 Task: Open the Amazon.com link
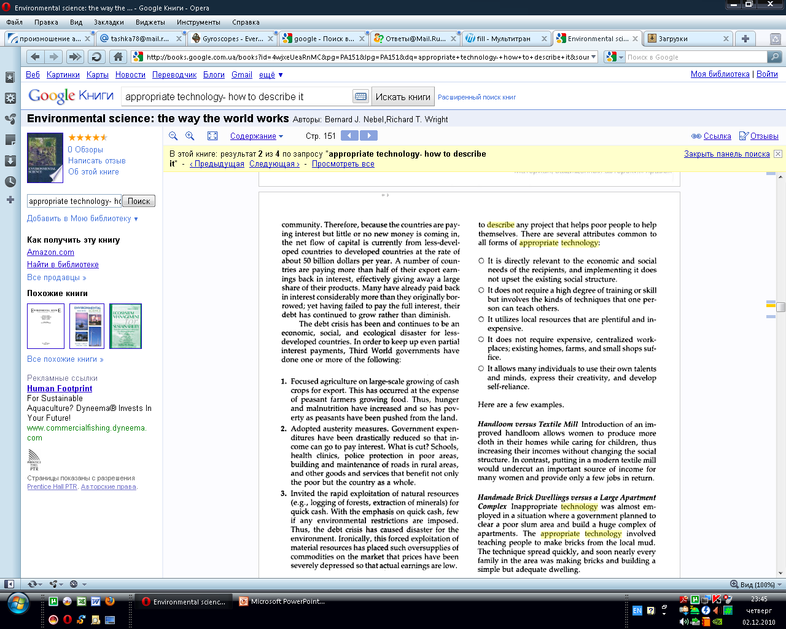tap(50, 252)
